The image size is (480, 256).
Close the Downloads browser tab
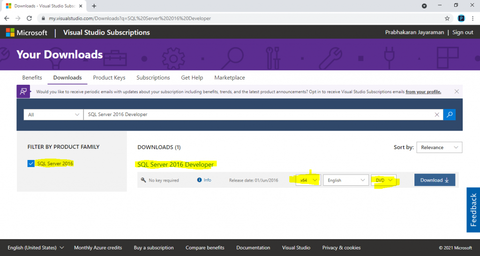tap(81, 6)
